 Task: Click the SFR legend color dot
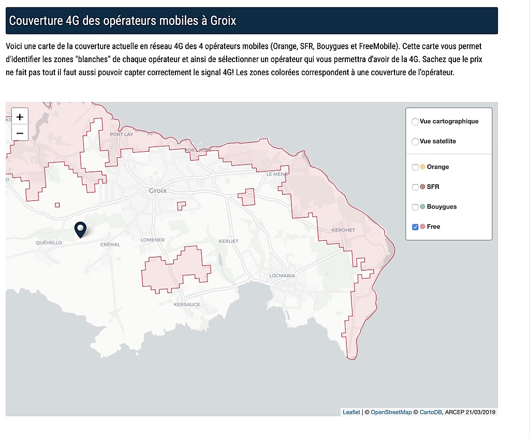pyautogui.click(x=422, y=187)
